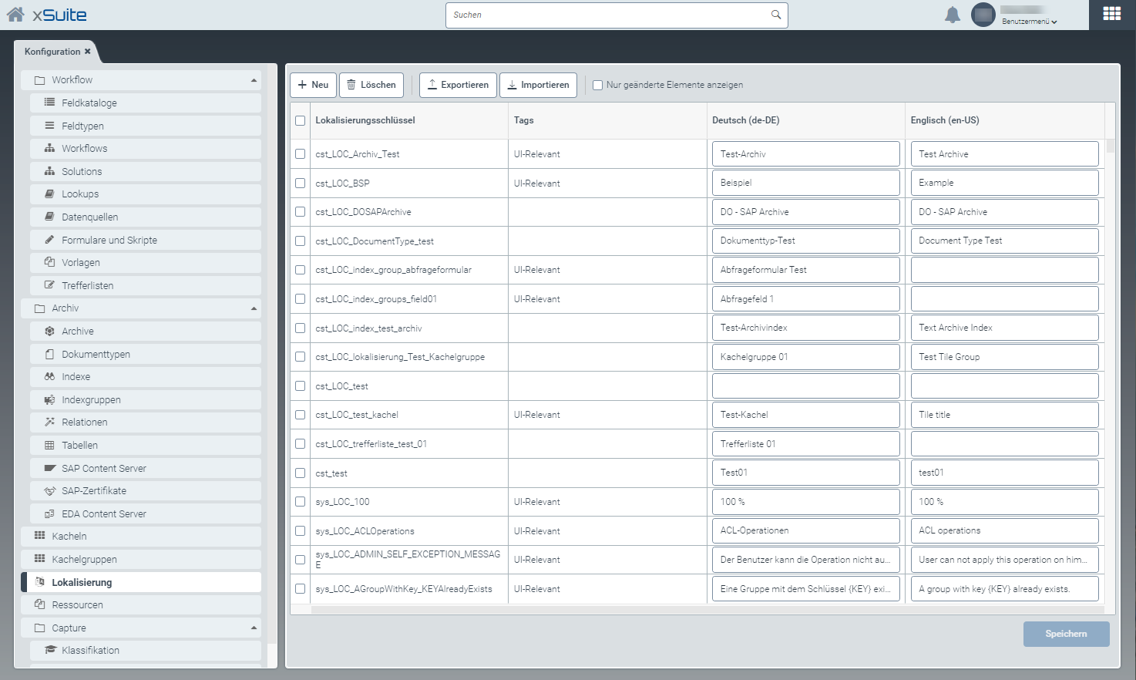Image resolution: width=1136 pixels, height=680 pixels.
Task: Click the home icon next to xSuite
Action: coord(15,14)
